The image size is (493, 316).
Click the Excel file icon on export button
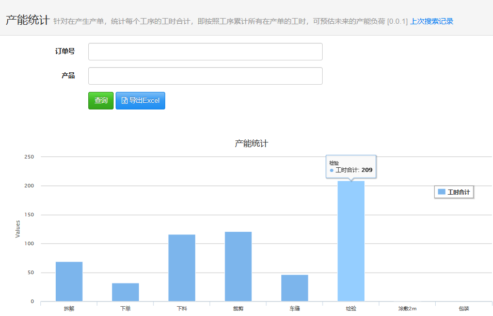(124, 101)
